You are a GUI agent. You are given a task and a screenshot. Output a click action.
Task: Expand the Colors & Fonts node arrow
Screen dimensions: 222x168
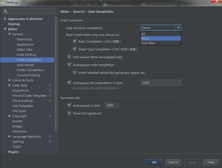9,80
